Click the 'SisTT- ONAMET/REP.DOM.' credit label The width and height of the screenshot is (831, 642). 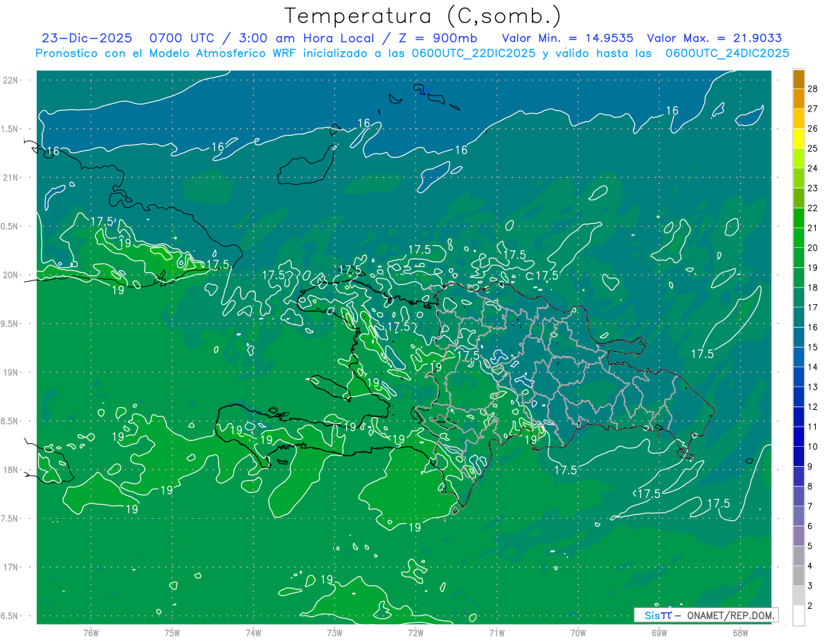pos(706,615)
